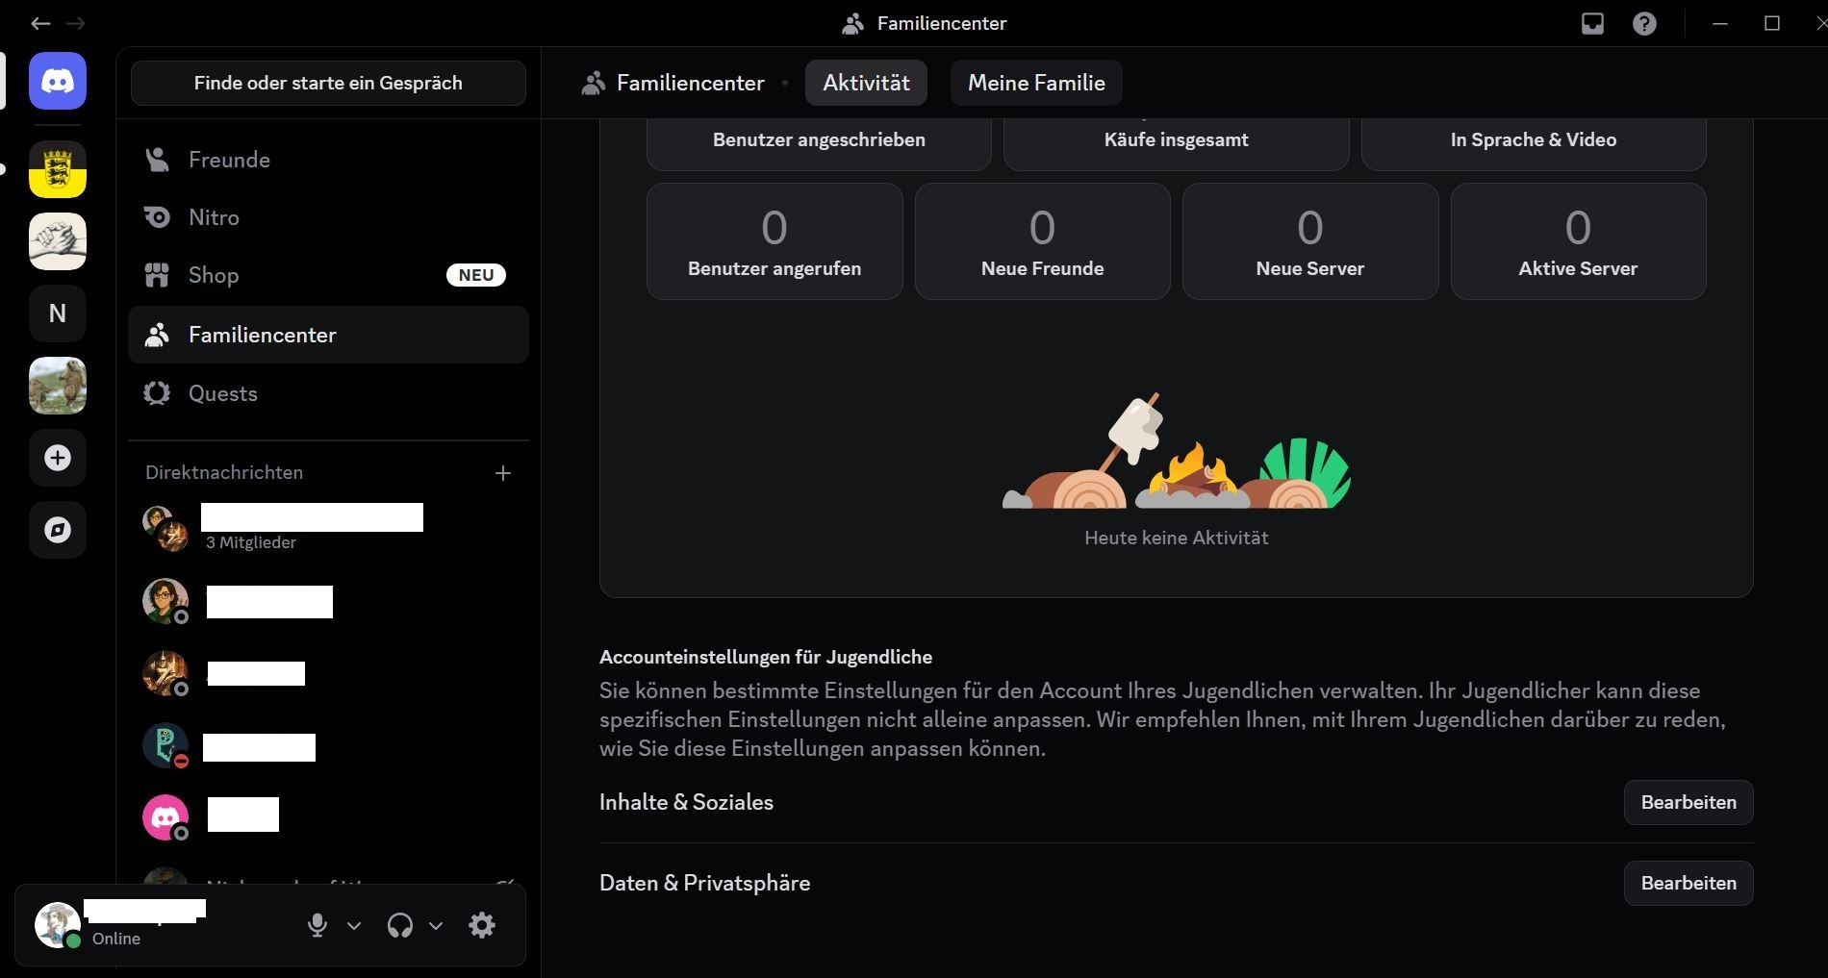Expand microphone input options arrow
Viewport: 1828px width, 978px height.
coord(354,926)
